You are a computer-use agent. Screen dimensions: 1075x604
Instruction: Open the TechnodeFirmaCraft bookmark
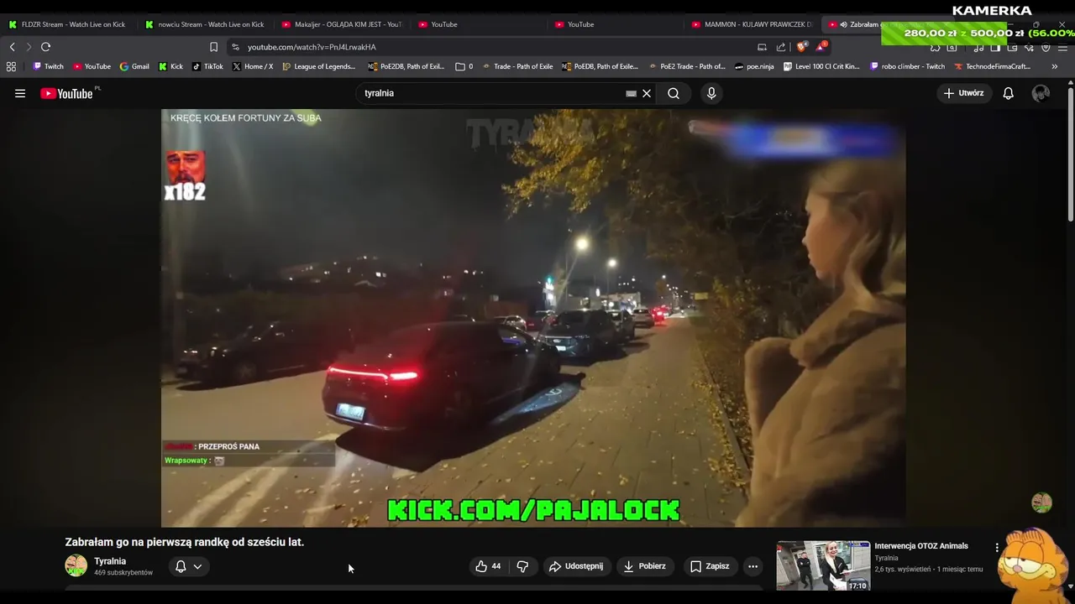click(x=992, y=66)
